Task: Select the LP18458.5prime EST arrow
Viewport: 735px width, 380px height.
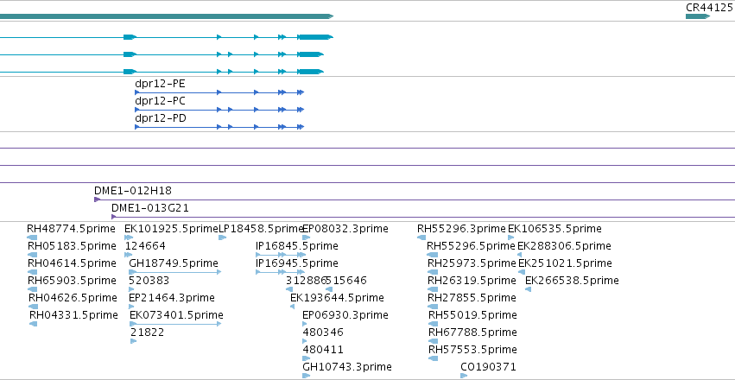Action: coord(223,237)
